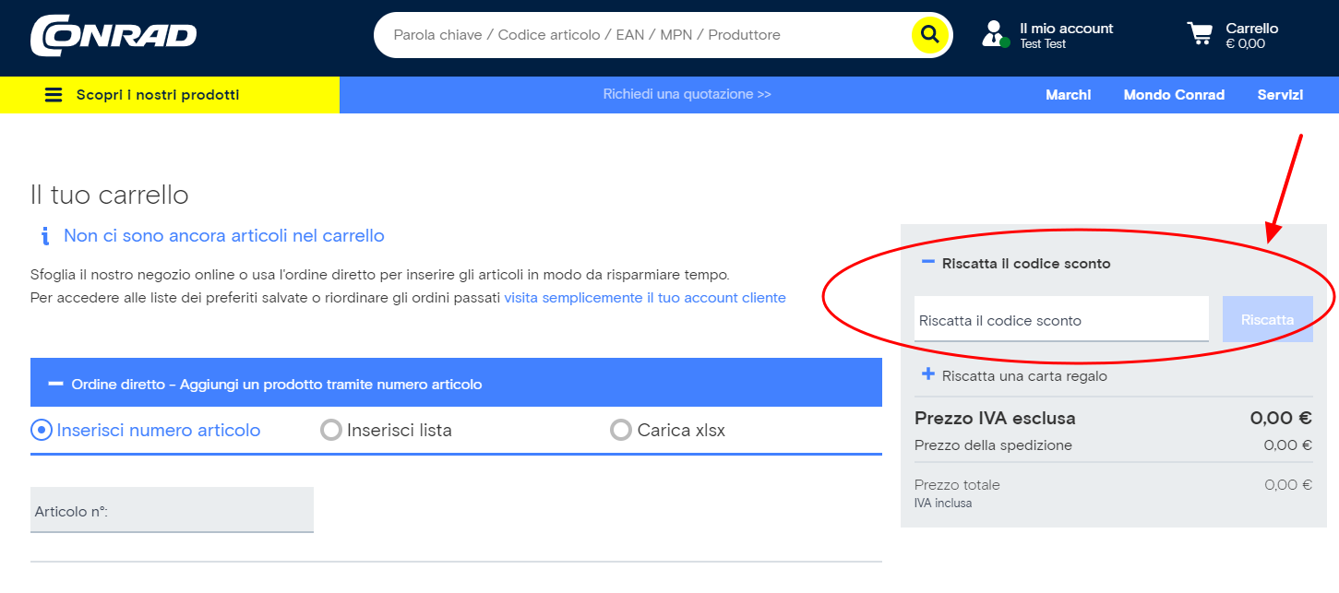Screen dimensions: 1339x593
Task: Focus the 'Articolo n°' input field
Action: pos(172,511)
